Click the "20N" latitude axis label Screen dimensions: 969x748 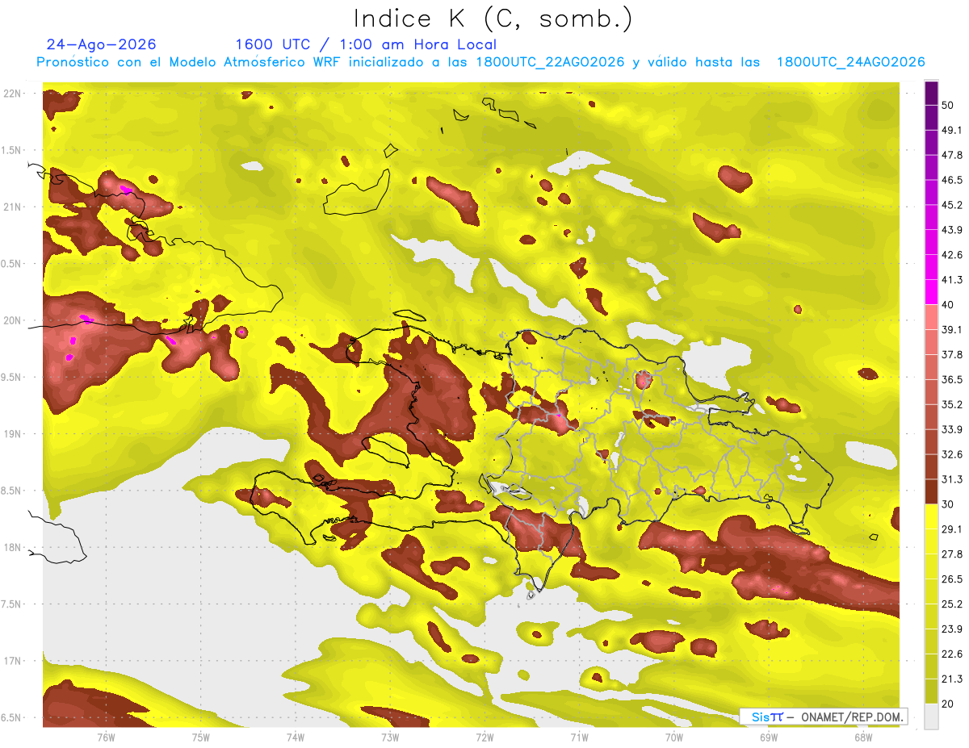pos(13,320)
